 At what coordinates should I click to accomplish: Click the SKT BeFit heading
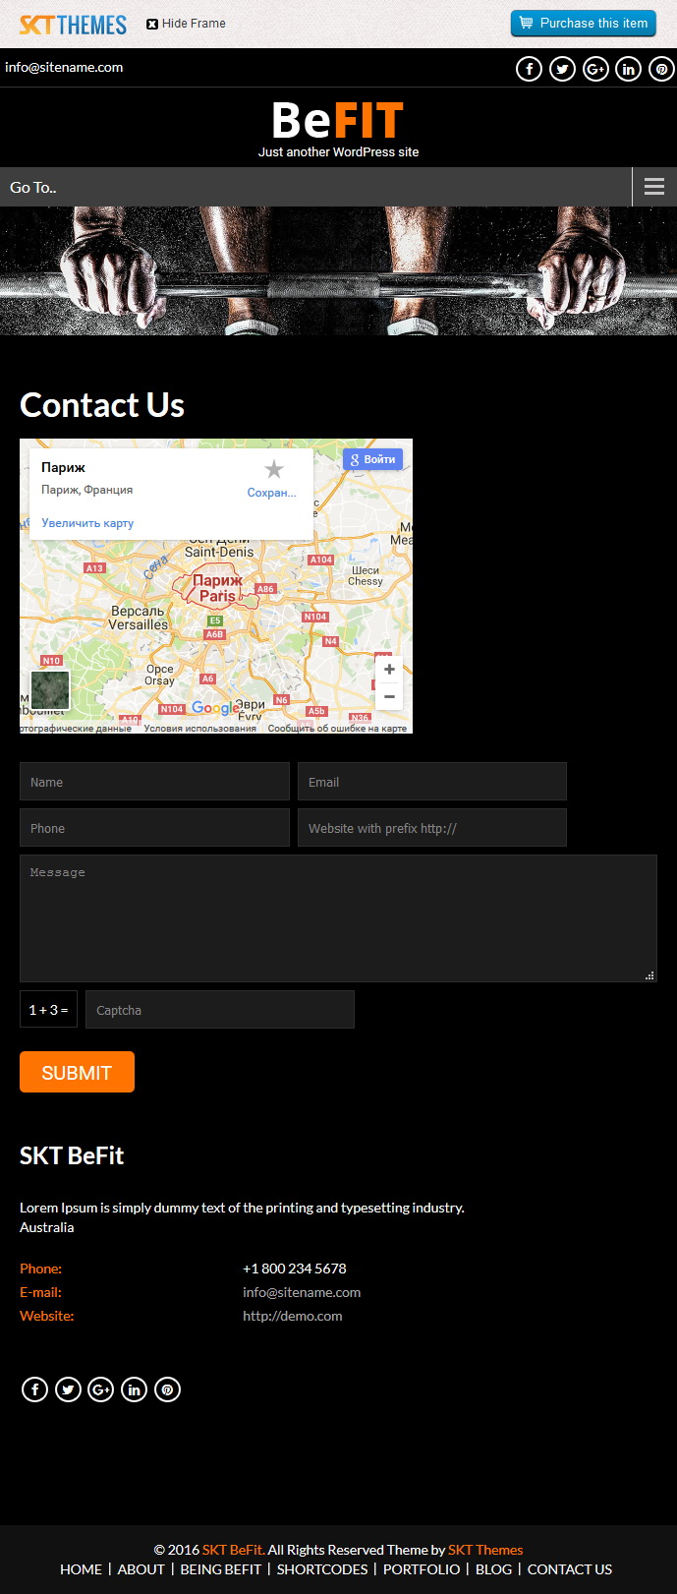tap(72, 1155)
